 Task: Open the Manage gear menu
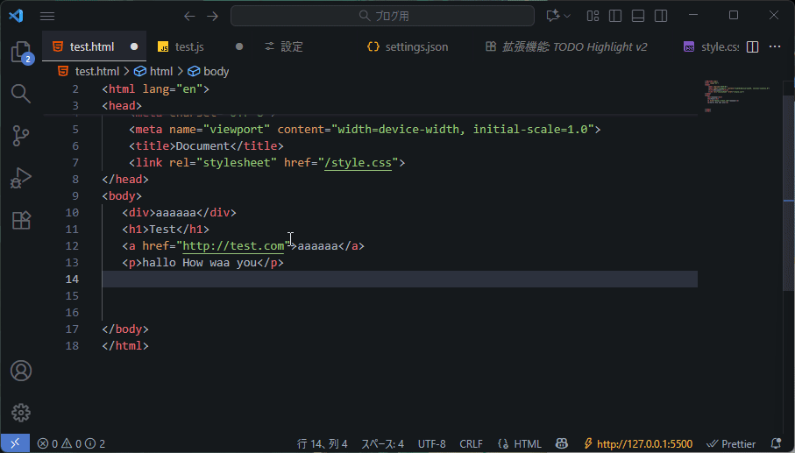[x=21, y=413]
